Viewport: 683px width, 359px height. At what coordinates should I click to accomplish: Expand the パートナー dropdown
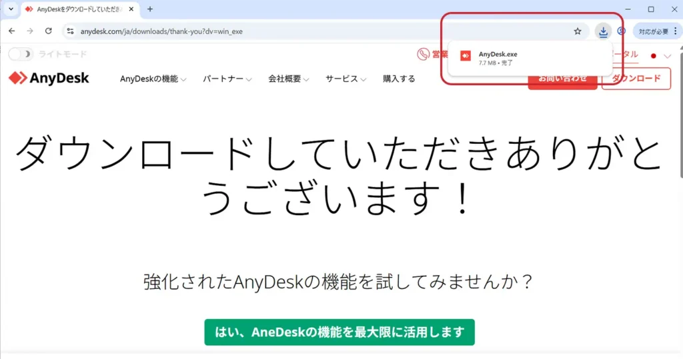click(227, 79)
